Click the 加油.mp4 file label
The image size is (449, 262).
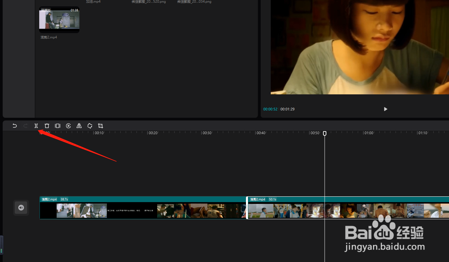tap(93, 2)
